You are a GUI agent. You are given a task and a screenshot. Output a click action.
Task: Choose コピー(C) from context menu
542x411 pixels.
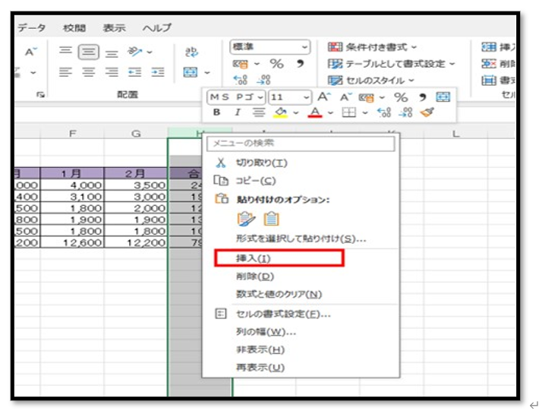(x=256, y=181)
